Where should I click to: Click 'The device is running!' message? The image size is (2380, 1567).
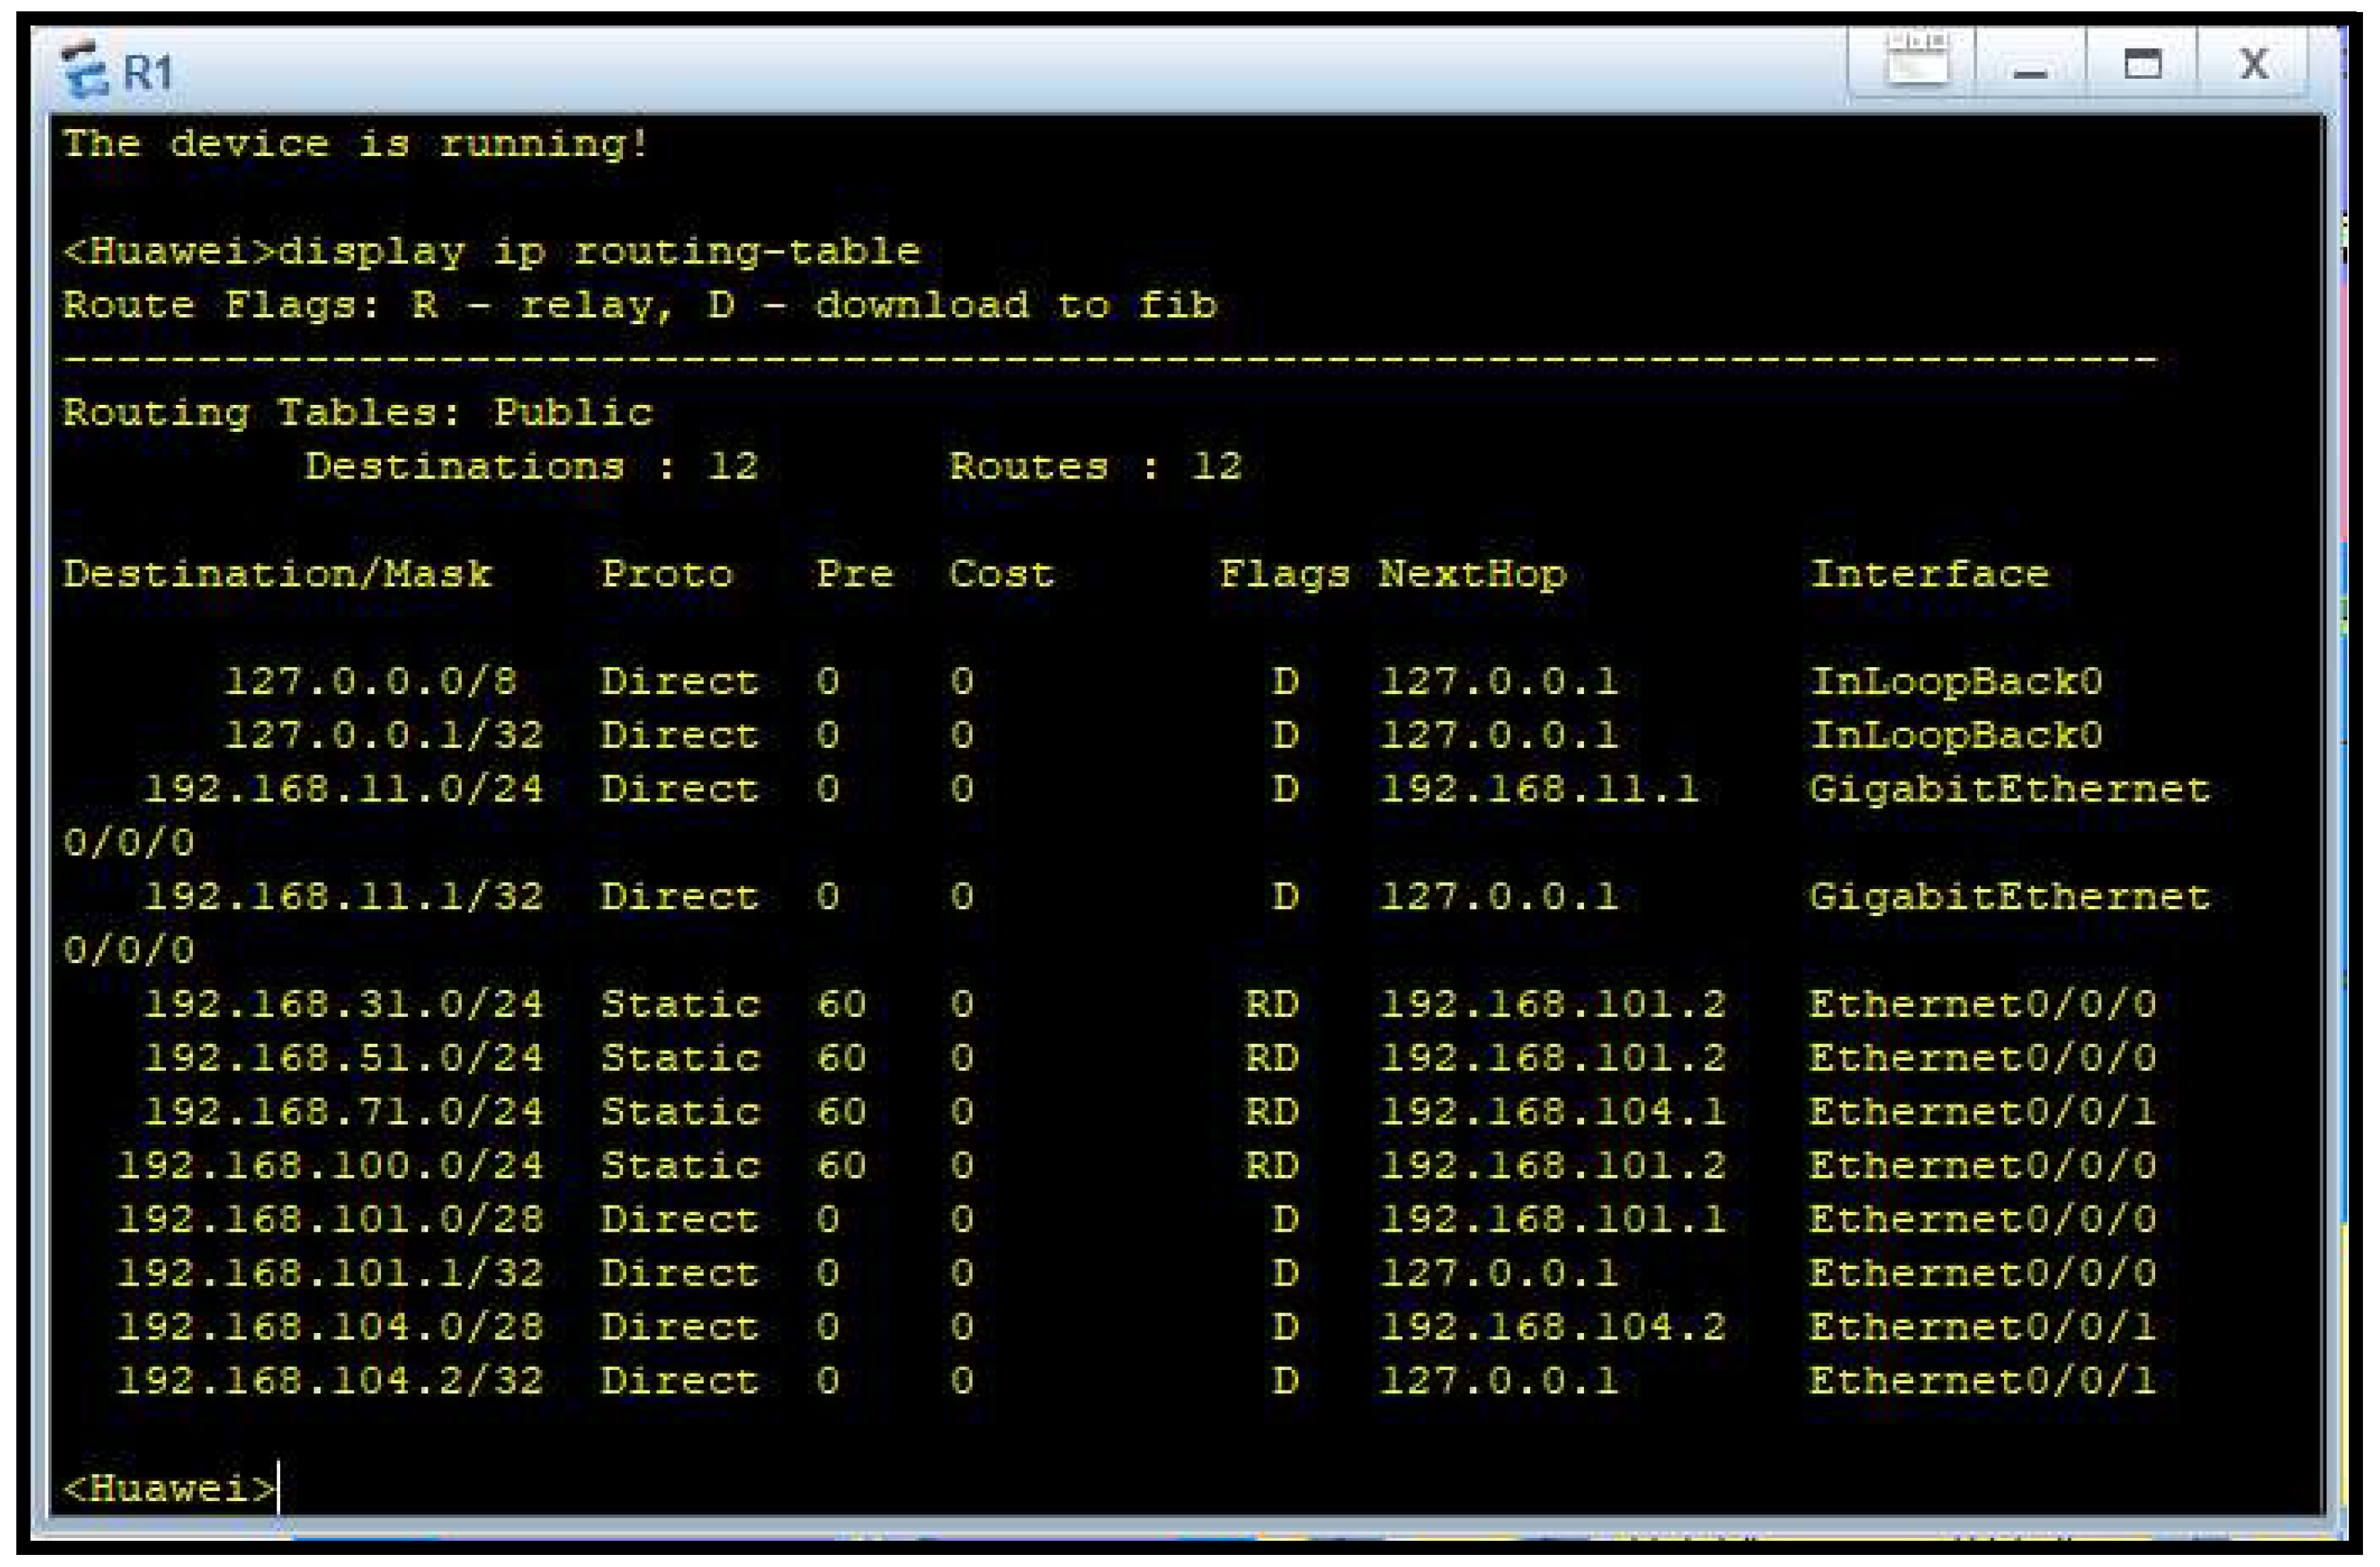356,144
